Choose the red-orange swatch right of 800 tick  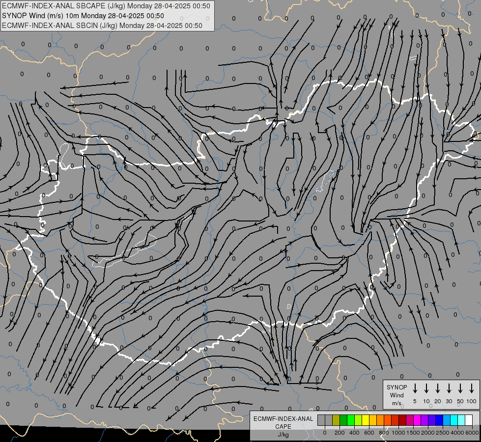tap(388, 420)
